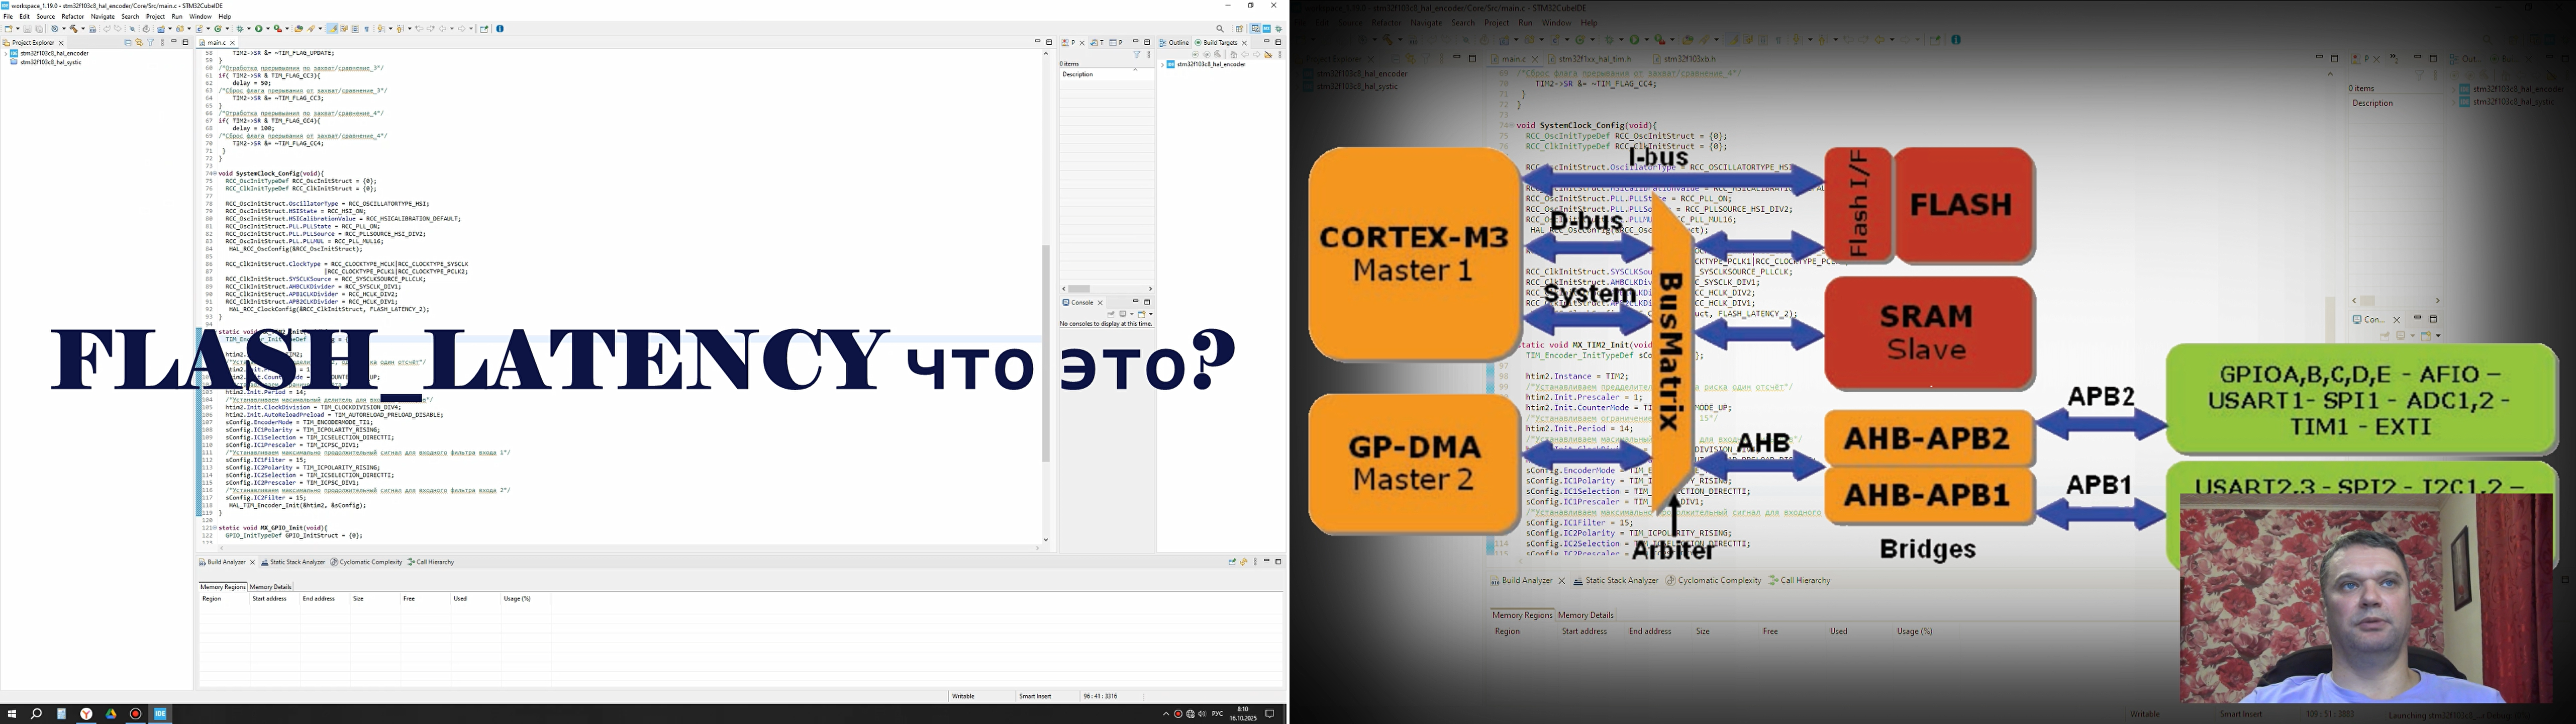Click the filter funnel in bright Project Explorer
Viewport: 2576px width, 724px height.
pyautogui.click(x=151, y=43)
